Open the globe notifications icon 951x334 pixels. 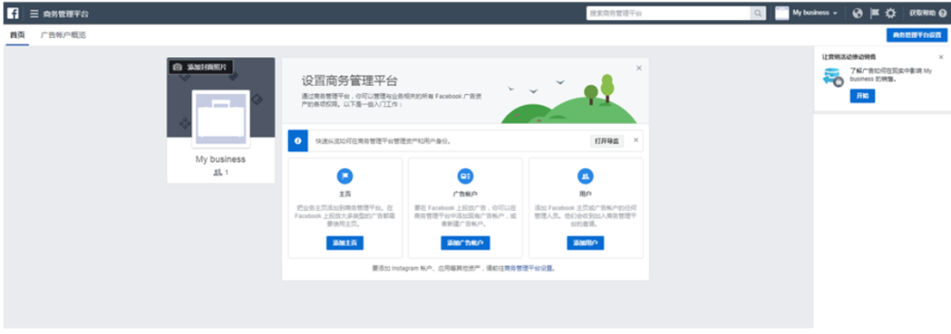[857, 13]
